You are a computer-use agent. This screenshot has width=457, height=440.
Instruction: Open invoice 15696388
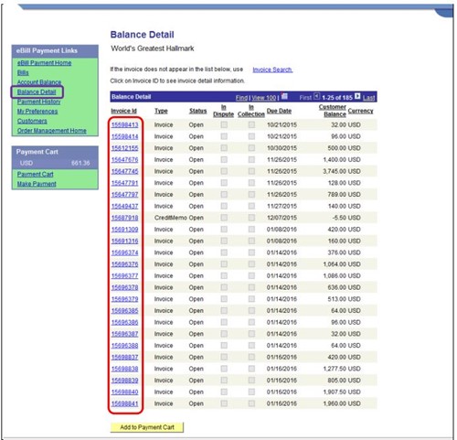tap(124, 346)
